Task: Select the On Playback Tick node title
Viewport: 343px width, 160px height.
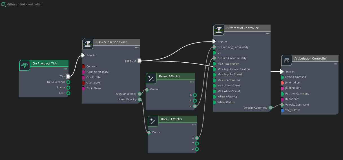Action: pyautogui.click(x=45, y=63)
